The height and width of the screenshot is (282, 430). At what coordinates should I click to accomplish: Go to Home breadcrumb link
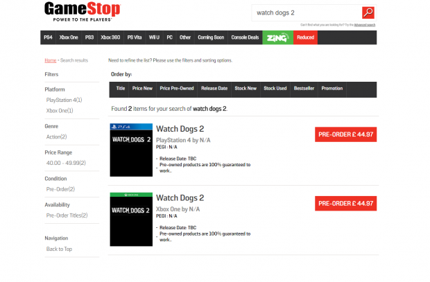point(51,60)
